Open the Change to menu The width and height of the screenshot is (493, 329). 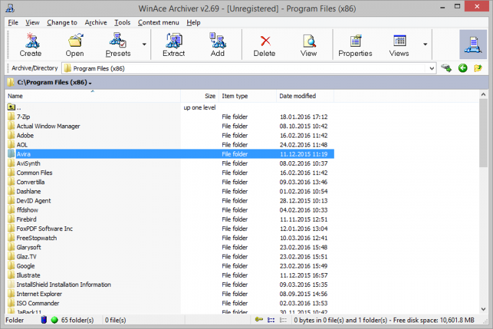(x=62, y=22)
